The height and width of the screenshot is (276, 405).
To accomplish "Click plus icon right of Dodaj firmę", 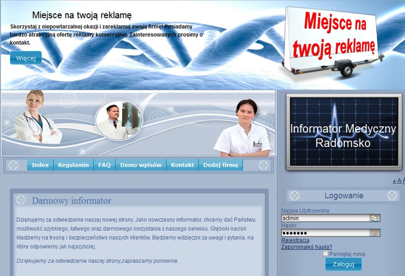I will (x=263, y=165).
